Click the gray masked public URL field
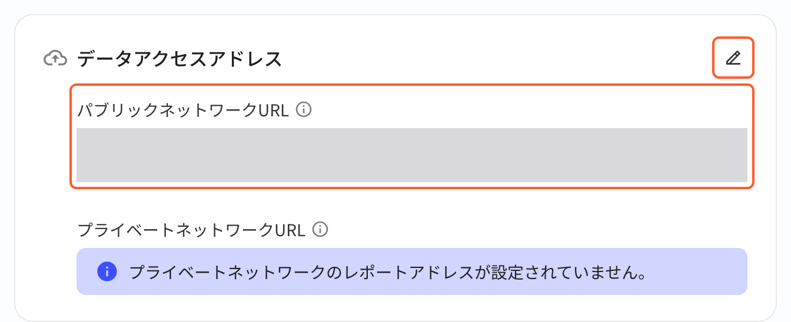 [x=412, y=155]
